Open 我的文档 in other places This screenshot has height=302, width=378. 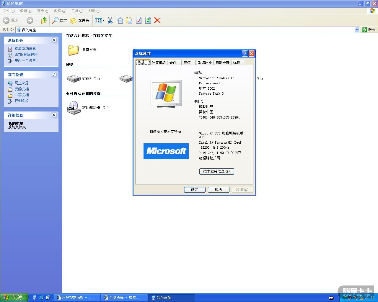[x=22, y=89]
